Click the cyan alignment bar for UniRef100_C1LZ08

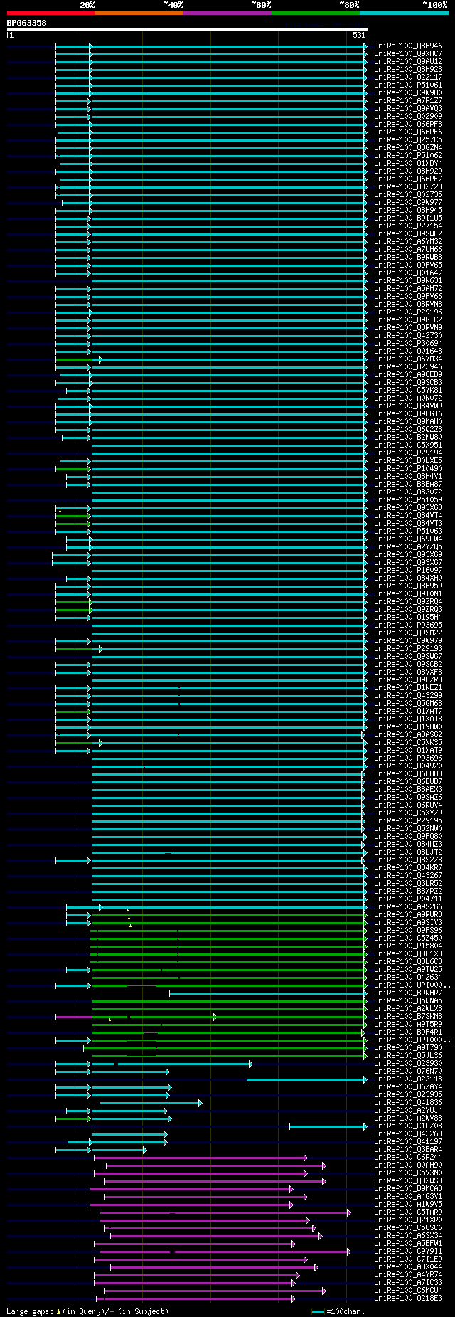coord(328,1126)
